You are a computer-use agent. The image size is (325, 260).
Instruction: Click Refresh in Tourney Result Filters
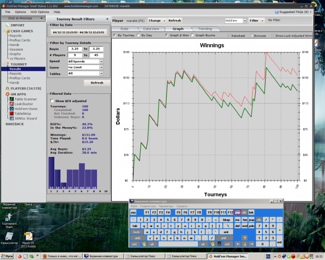click(97, 83)
